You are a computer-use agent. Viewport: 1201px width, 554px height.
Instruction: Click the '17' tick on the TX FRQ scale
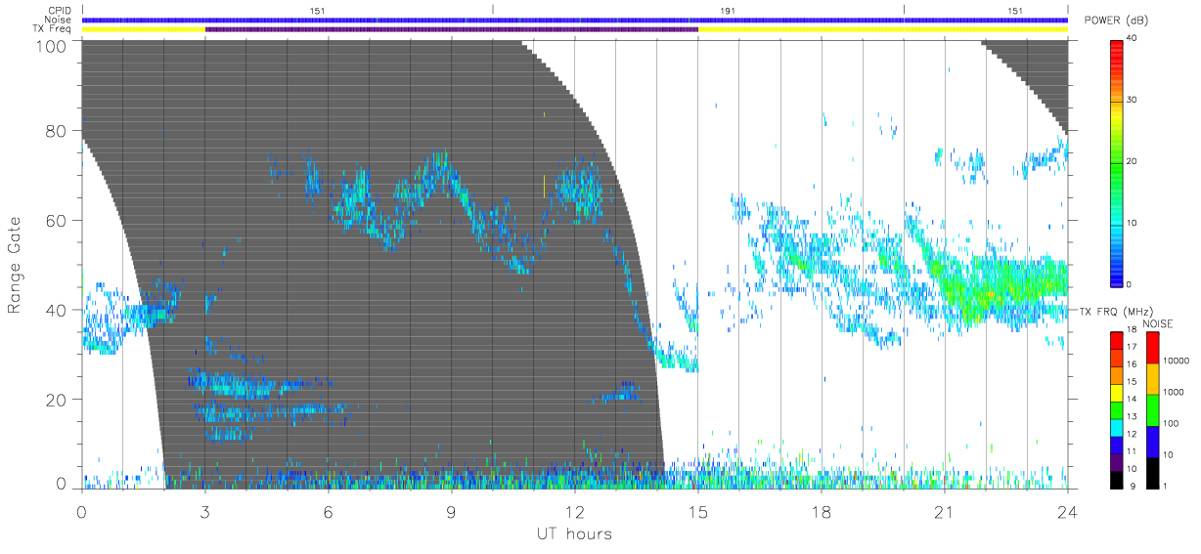point(1132,347)
